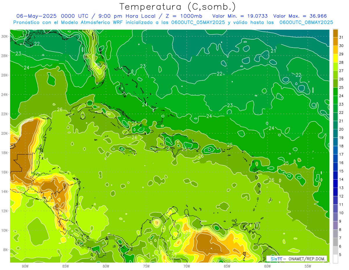Click the color scale label "15"
This screenshot has width=349, height=270.
[x=341, y=171]
